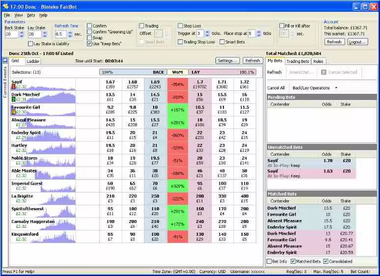Screen dimensions: 380x276
Task: Toggle Smart Bets checkbox beside Trading Stop Loss
Action: [222, 42]
